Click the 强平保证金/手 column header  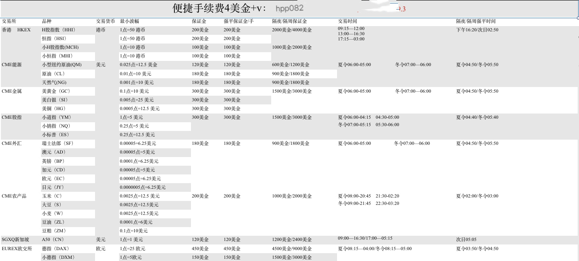pyautogui.click(x=238, y=21)
